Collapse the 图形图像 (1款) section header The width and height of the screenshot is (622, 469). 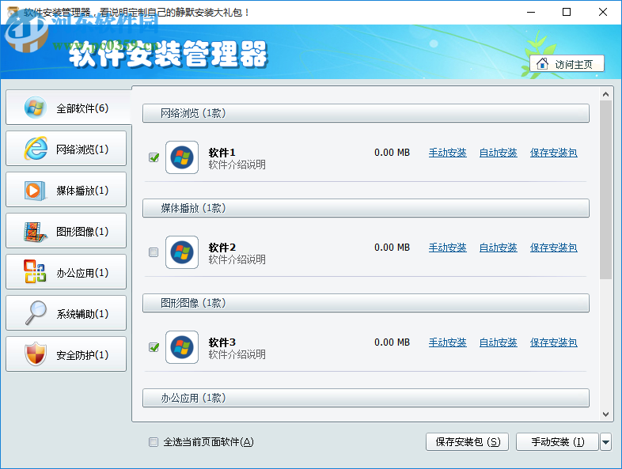click(366, 303)
